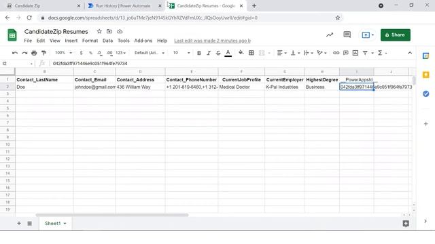435x244 pixels.
Task: Open the fill color picker
Action: (x=241, y=53)
